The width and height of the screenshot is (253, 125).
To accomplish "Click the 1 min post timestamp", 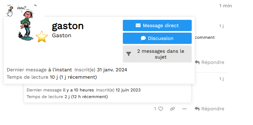I will pyautogui.click(x=225, y=6).
